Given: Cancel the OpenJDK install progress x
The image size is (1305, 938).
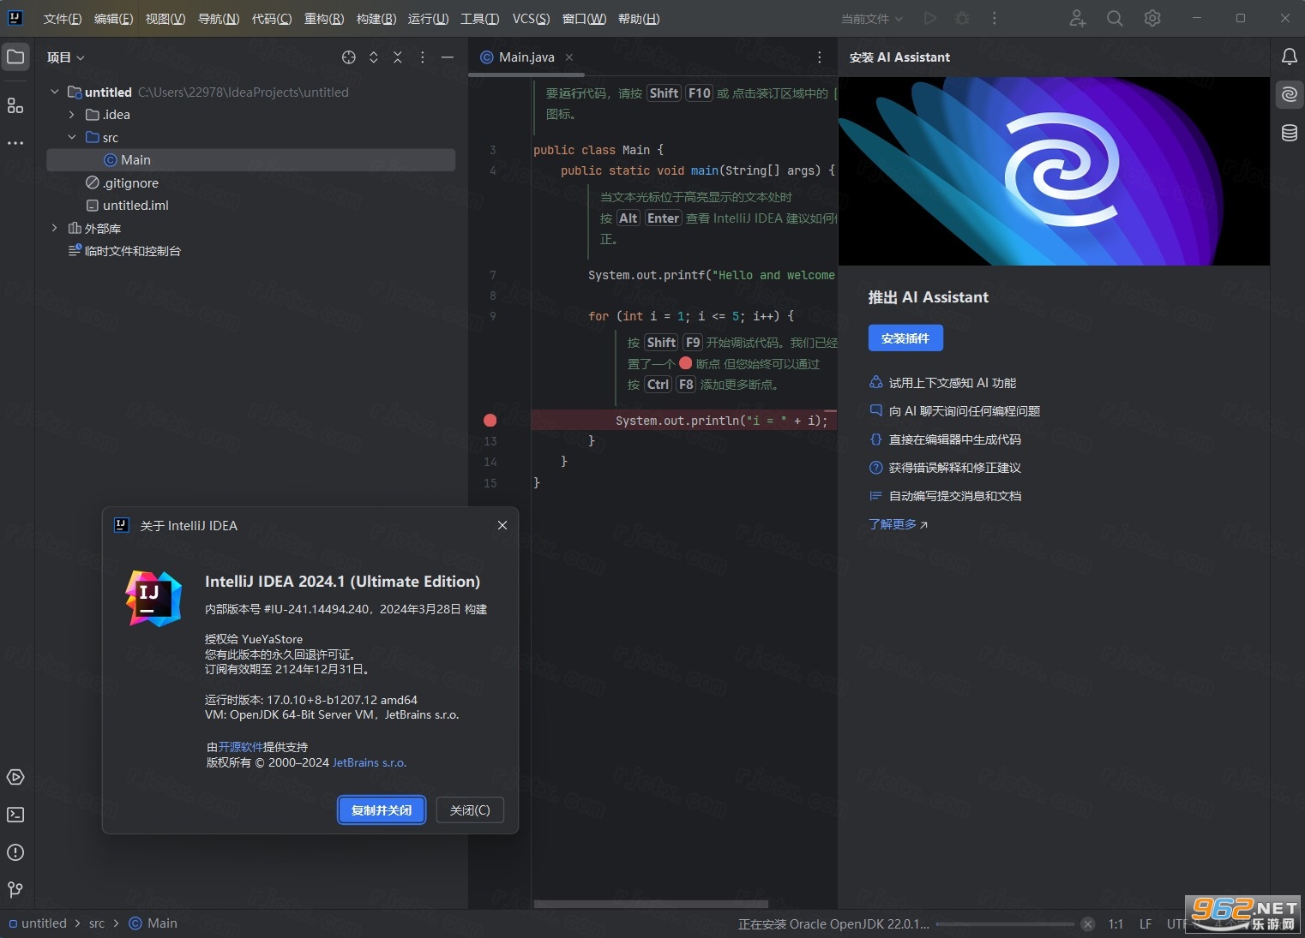Looking at the screenshot, I should tap(1087, 923).
